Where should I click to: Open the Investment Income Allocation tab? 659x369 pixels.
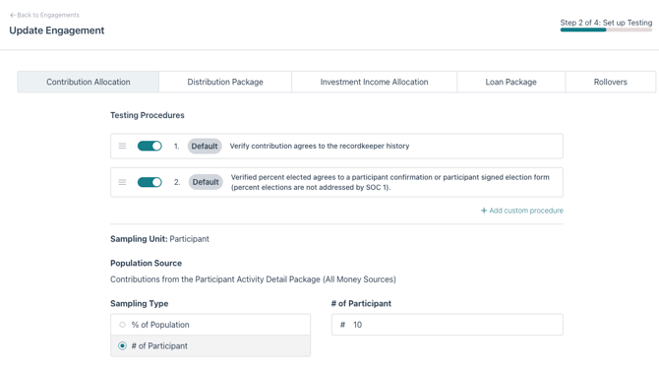coord(374,82)
